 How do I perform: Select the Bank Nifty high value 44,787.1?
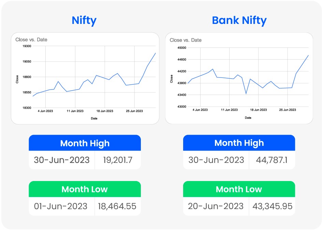(x=272, y=160)
